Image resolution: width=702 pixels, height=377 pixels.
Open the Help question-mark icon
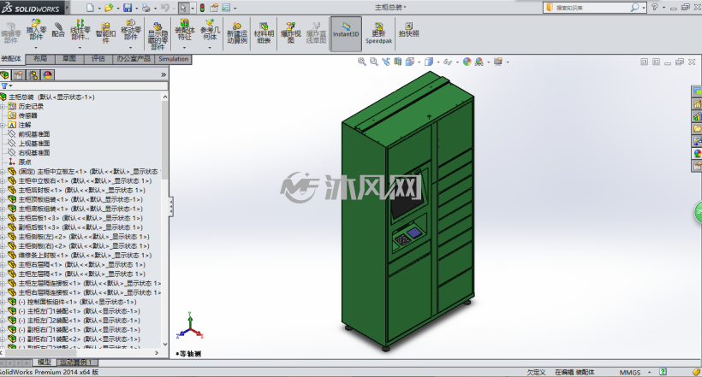(x=655, y=8)
